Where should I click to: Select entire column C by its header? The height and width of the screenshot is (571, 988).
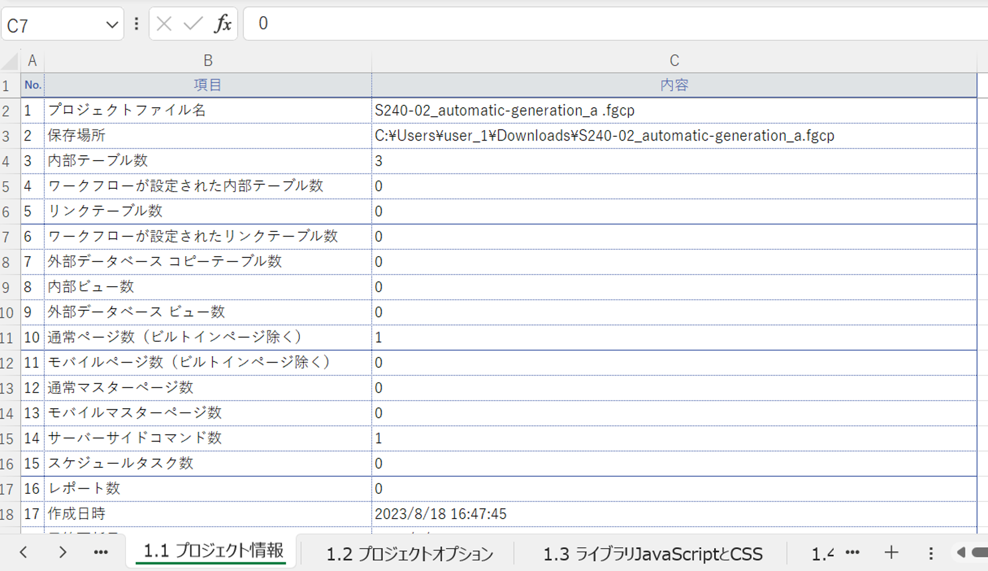(x=673, y=60)
